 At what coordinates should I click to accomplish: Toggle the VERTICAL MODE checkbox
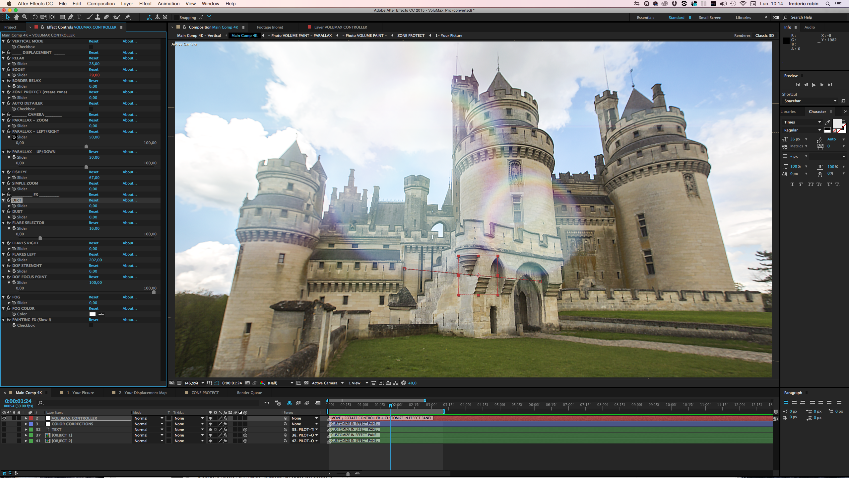coord(91,47)
